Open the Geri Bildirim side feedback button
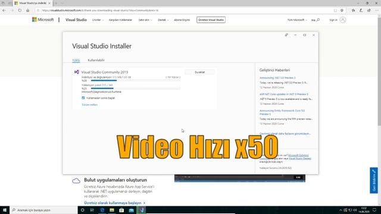381x214 pixels. pyautogui.click(x=374, y=180)
